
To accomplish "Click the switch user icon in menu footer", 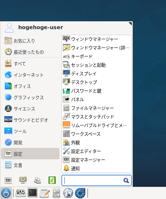I will (x=38, y=180).
